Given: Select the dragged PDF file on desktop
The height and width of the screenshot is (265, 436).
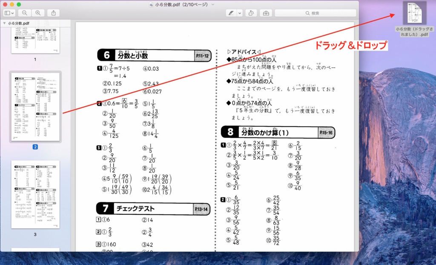Looking at the screenshot, I should [415, 12].
